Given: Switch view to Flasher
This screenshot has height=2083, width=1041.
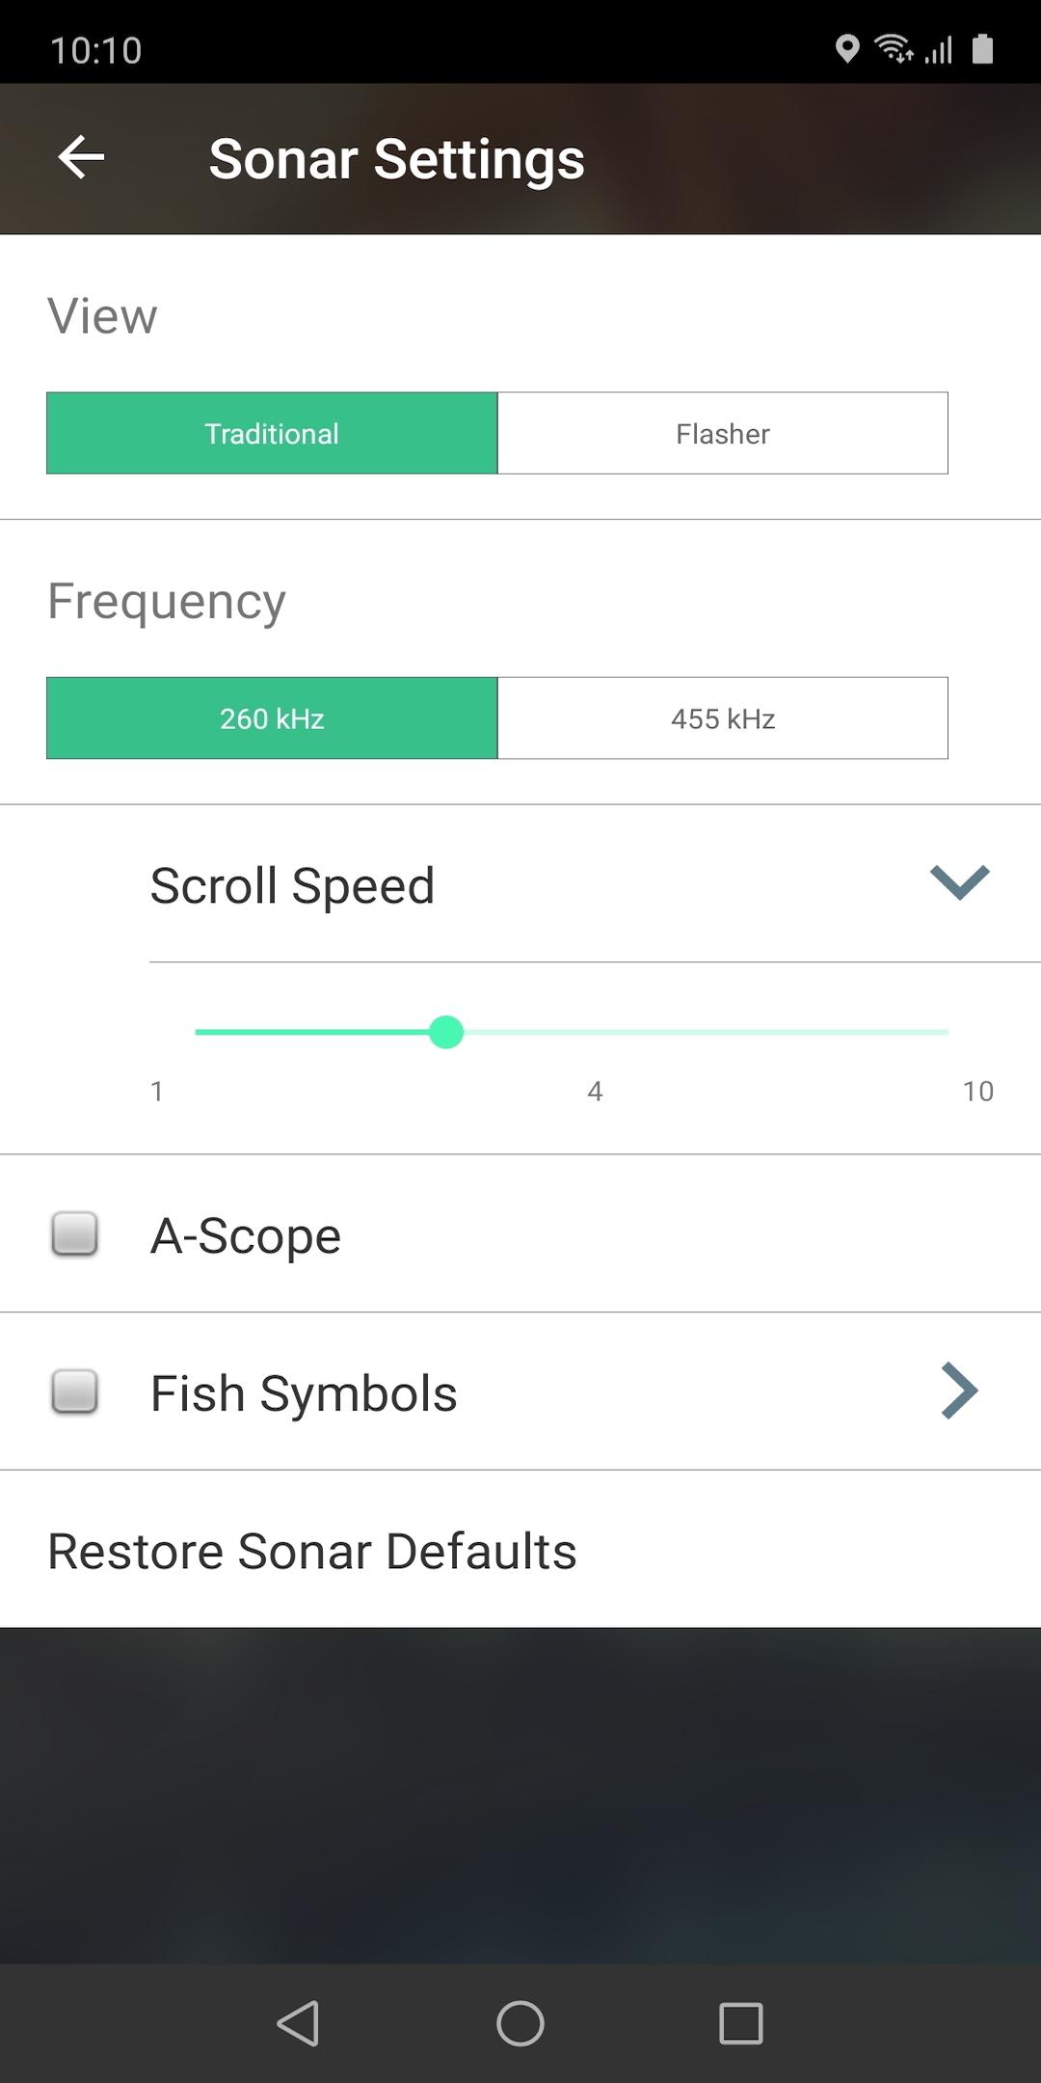Looking at the screenshot, I should (722, 434).
